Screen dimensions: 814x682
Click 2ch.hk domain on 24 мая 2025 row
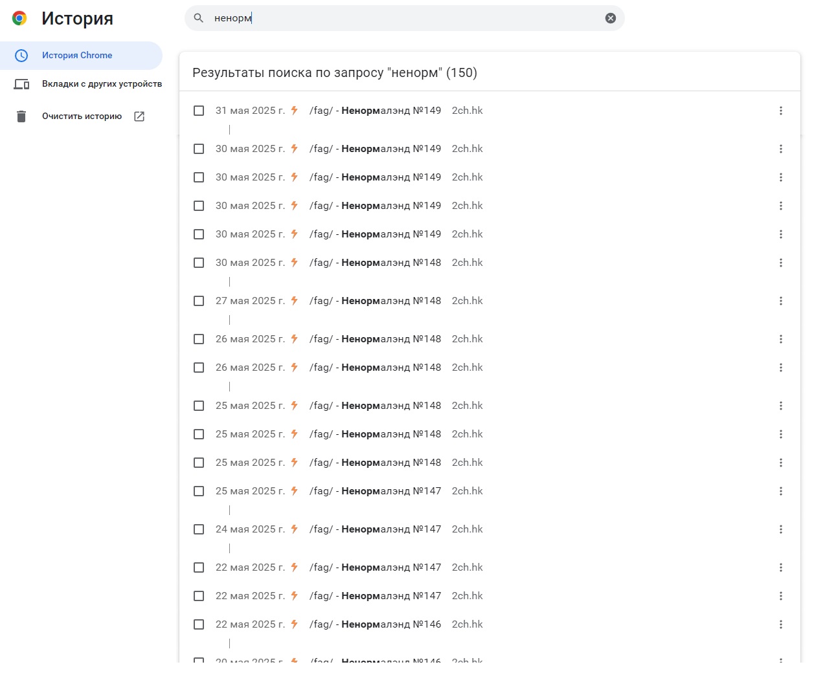point(468,529)
